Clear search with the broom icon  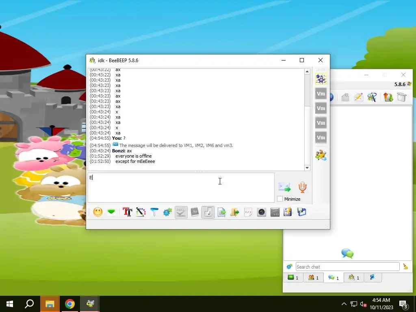coord(405,266)
